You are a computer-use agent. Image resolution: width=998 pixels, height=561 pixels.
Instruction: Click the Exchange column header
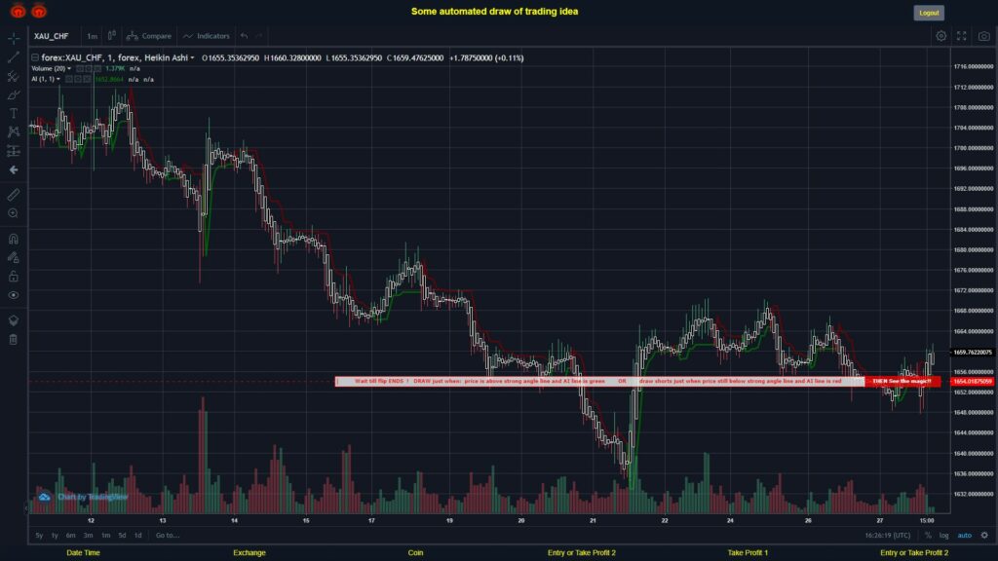[249, 553]
